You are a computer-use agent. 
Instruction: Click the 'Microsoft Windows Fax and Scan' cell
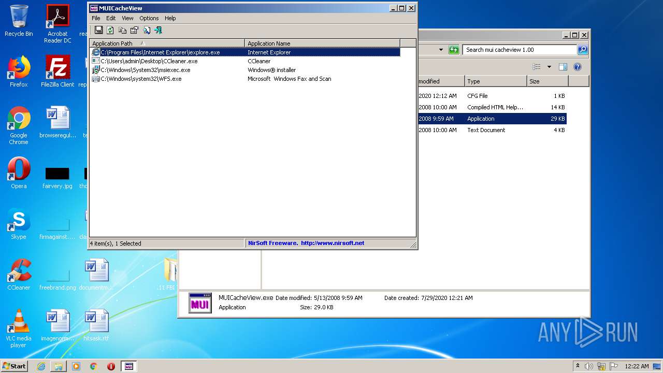click(x=290, y=79)
